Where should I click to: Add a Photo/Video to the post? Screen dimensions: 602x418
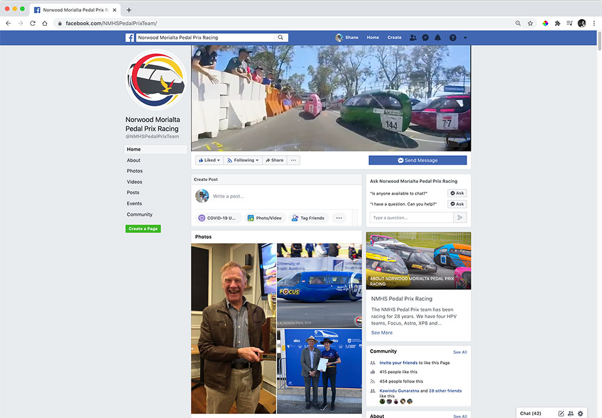(265, 218)
